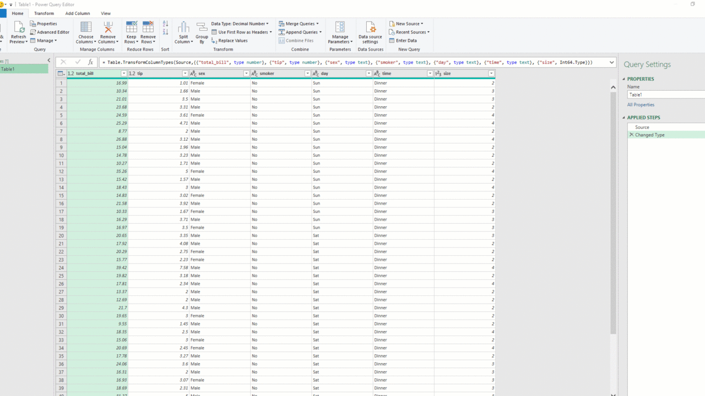Screen dimensions: 705x396
Task: Click the Split Column icon
Action: [x=183, y=28]
